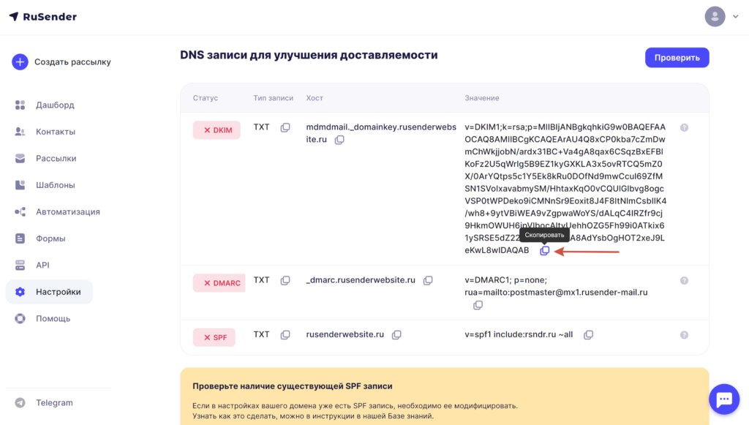Click the DMARC status badge

click(x=219, y=282)
